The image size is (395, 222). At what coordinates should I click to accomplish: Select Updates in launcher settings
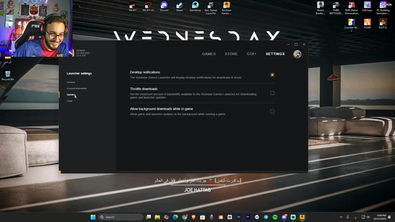(x=71, y=95)
